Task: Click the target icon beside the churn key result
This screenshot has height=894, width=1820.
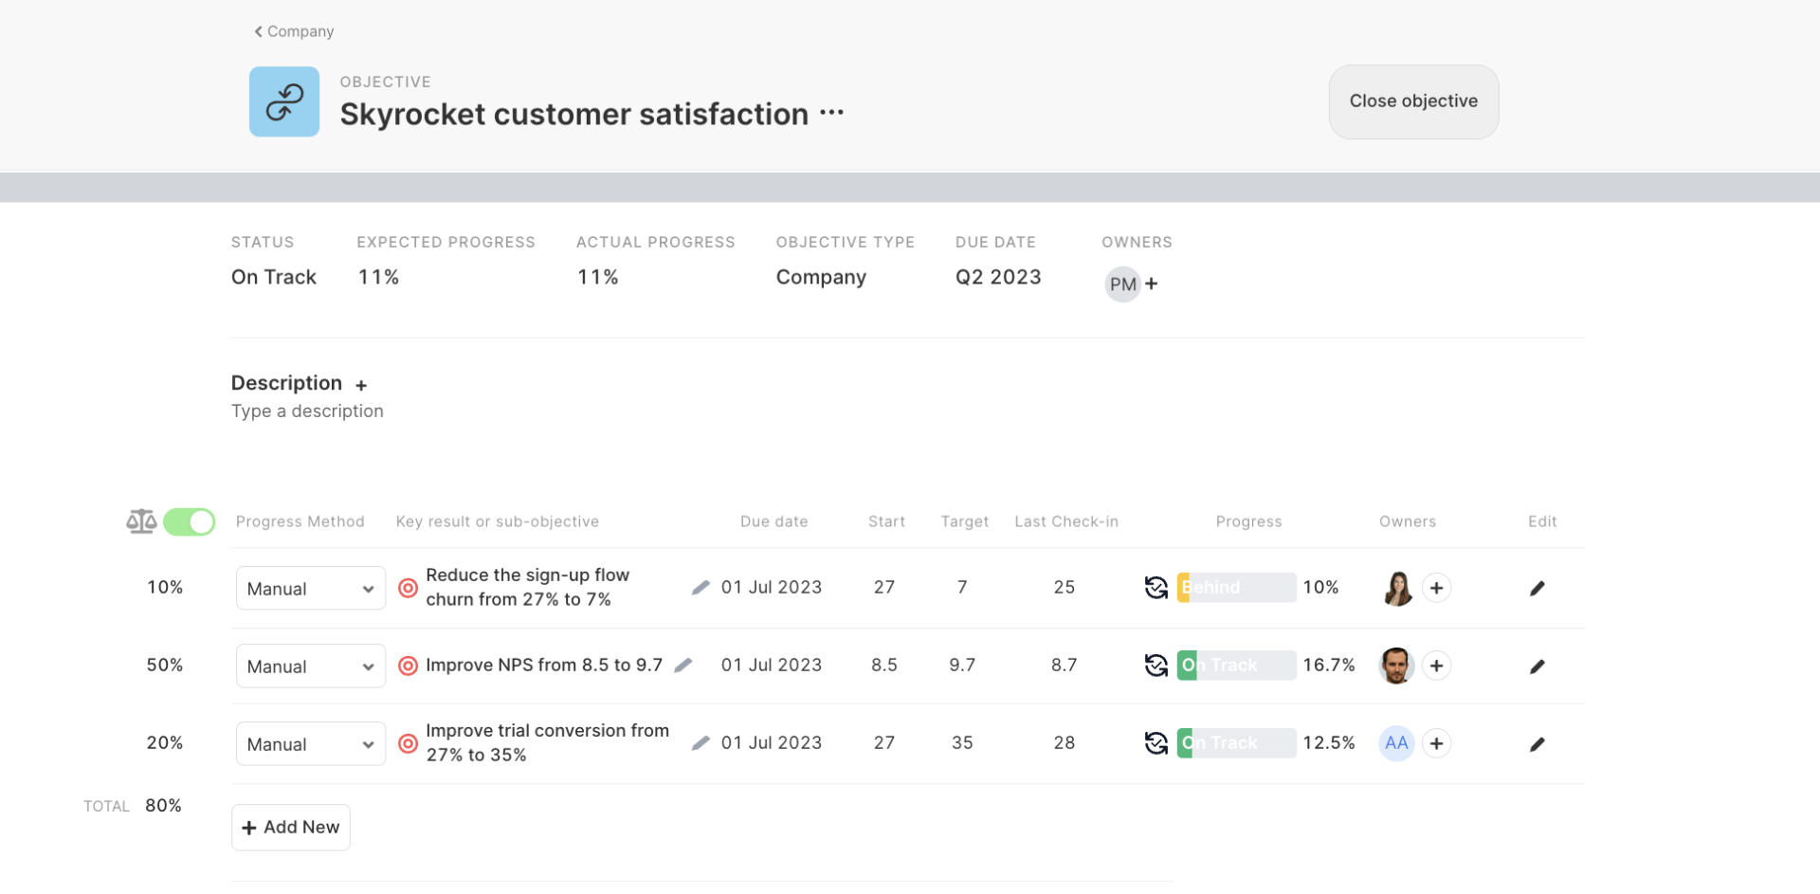Action: click(x=408, y=588)
